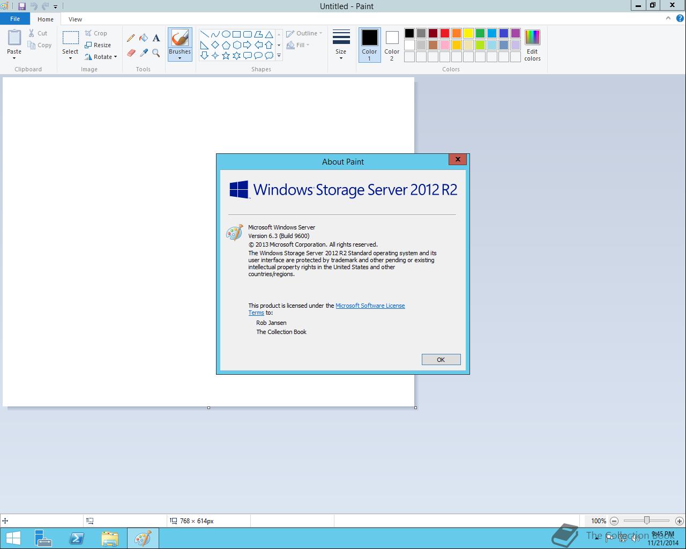Choose the Curve shape
Viewport: 686px width, 549px height.
tap(215, 34)
